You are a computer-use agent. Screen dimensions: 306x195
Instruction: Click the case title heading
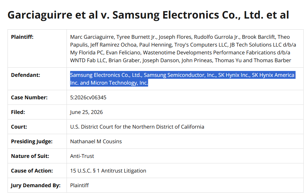point(148,15)
